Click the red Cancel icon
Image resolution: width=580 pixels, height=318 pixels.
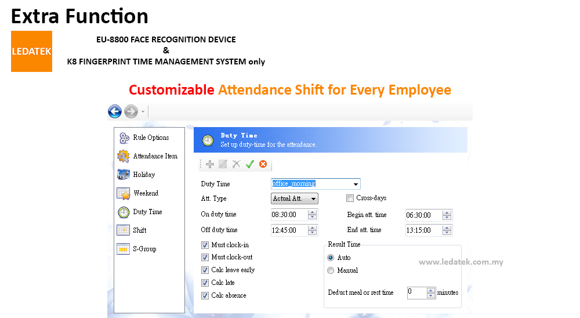(263, 164)
